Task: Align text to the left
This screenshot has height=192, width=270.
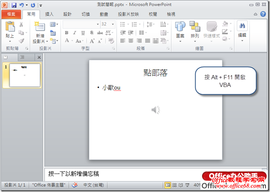Action: [x=122, y=41]
